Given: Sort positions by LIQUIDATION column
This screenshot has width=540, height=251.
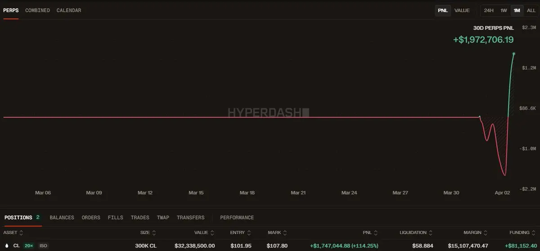Looking at the screenshot, I should [416, 233].
